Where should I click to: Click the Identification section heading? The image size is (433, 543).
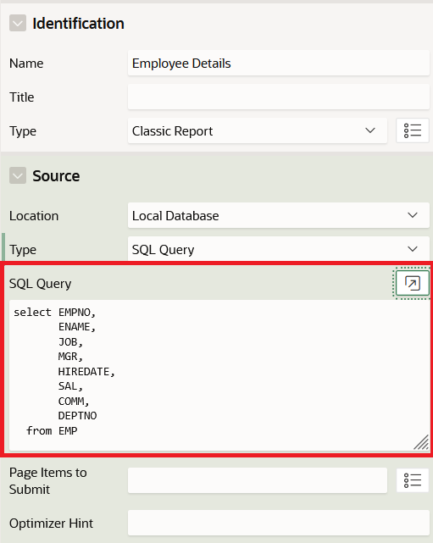pyautogui.click(x=78, y=24)
